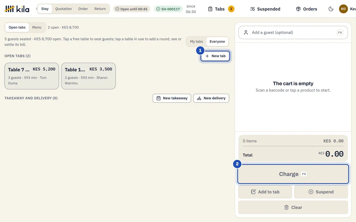Open the Tabs clipboard icon in header
The height and width of the screenshot is (222, 356).
tap(210, 9)
